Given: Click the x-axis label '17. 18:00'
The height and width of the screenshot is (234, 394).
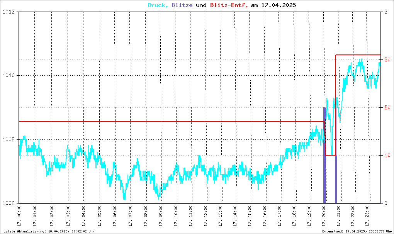Looking at the screenshot, I should point(294,216).
